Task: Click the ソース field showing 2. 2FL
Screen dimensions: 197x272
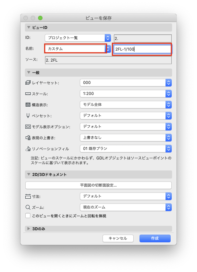Action: click(x=108, y=60)
